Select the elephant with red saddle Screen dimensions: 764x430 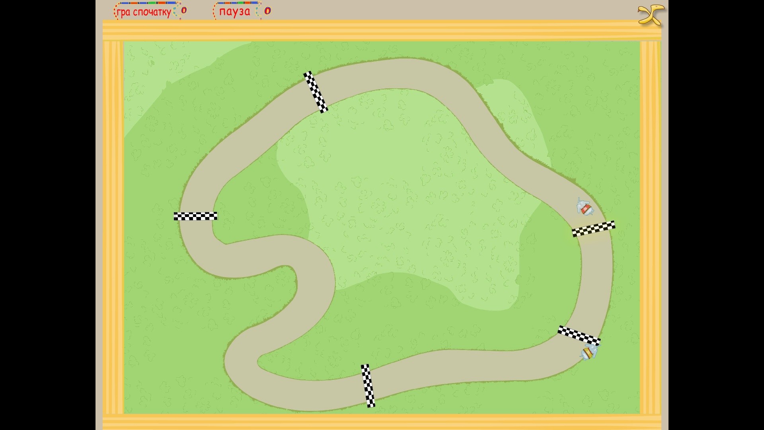click(x=585, y=207)
